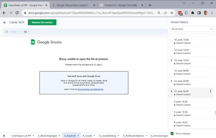Switch to the 1_Verkopen uit PP sheet
The height and width of the screenshot is (138, 216).
click(21, 135)
